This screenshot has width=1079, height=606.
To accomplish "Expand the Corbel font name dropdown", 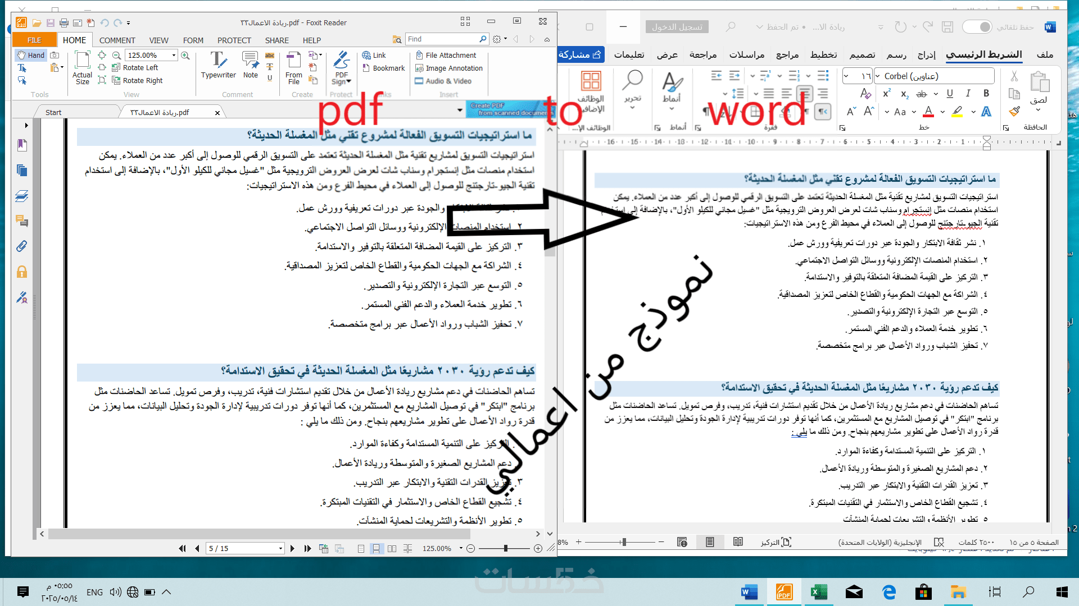I will coord(878,76).
